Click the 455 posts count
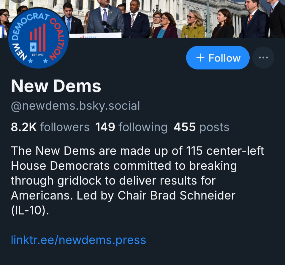285x265 pixels. [201, 127]
